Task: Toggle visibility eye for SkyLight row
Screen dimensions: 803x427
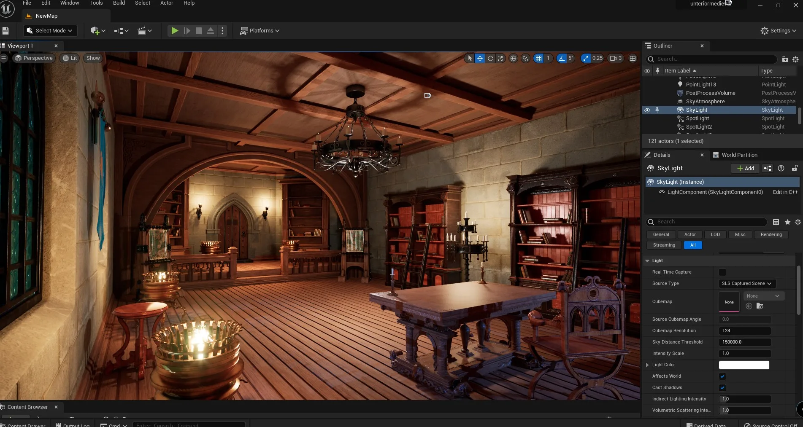Action: [x=647, y=110]
